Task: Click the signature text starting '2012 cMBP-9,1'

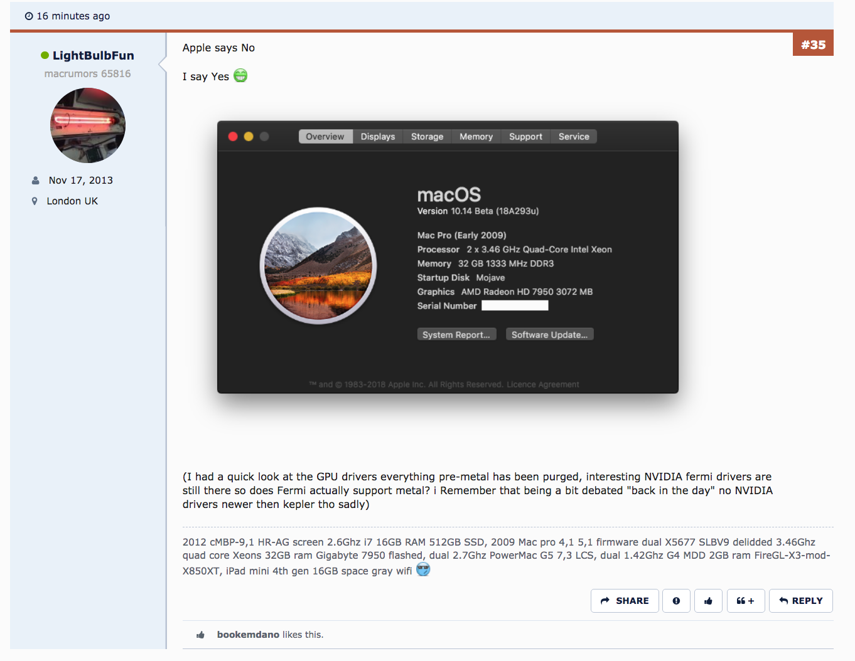Action: [x=506, y=557]
